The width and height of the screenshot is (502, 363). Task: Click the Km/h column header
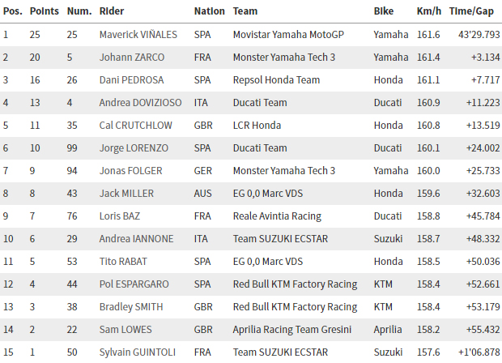coord(428,12)
